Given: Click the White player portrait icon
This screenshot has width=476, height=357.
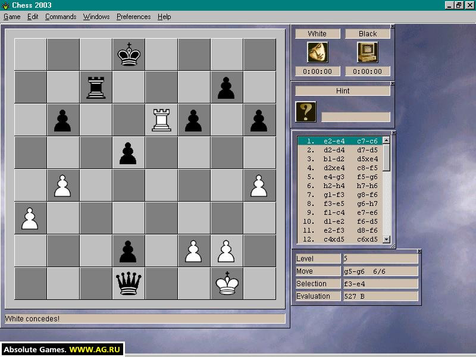Looking at the screenshot, I should pos(318,52).
